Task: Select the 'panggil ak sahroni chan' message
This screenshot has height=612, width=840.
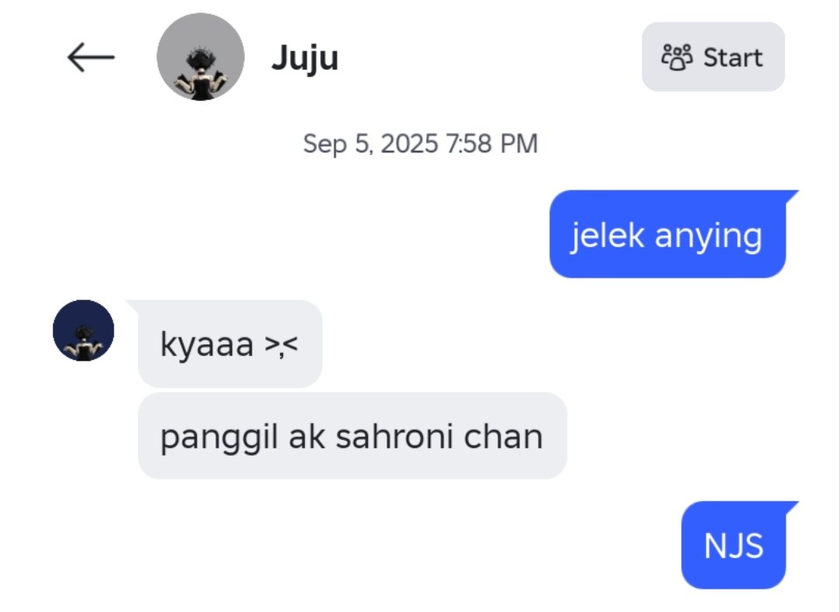Action: [x=352, y=435]
